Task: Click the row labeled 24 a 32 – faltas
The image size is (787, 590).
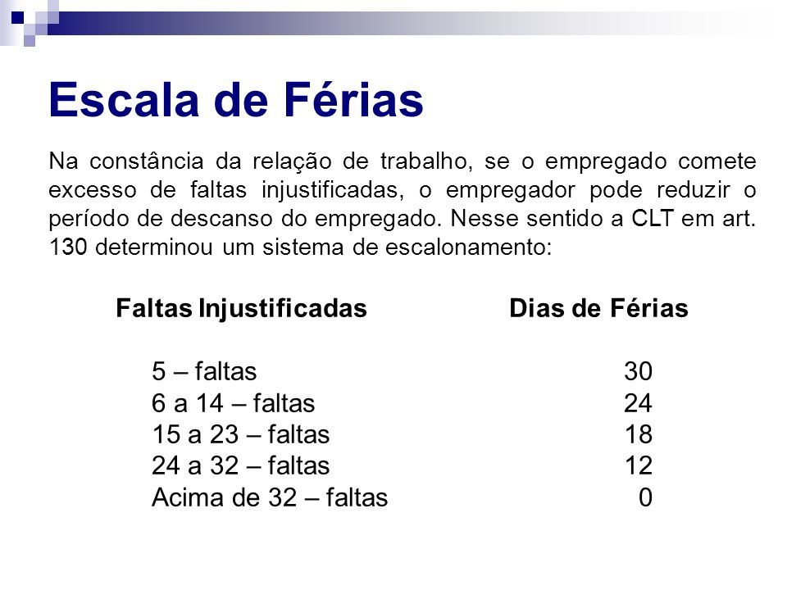Action: (242, 465)
